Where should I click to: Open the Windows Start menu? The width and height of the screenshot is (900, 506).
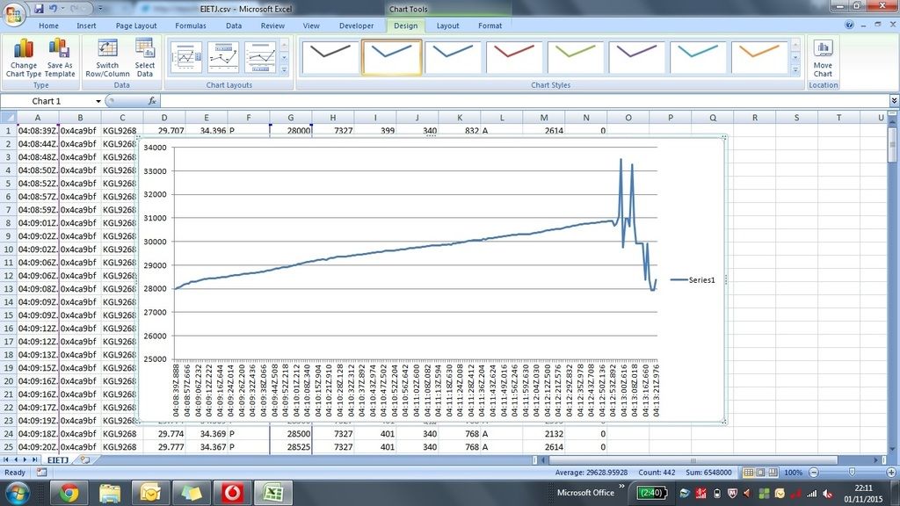click(x=18, y=493)
